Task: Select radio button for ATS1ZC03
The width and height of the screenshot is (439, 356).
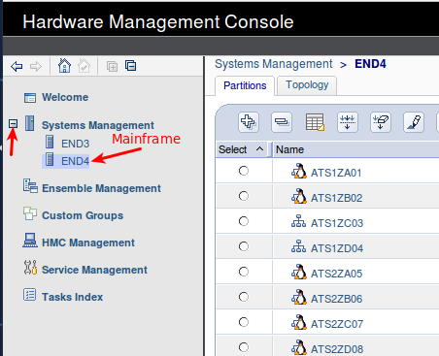Action: tap(244, 221)
